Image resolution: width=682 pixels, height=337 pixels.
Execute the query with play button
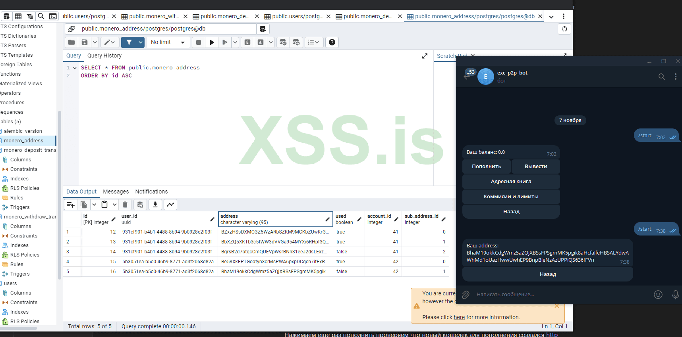(x=212, y=42)
